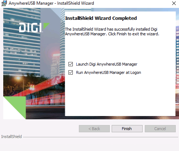
Task: Click the skyscraper in the banner image
Action: pos(22,41)
